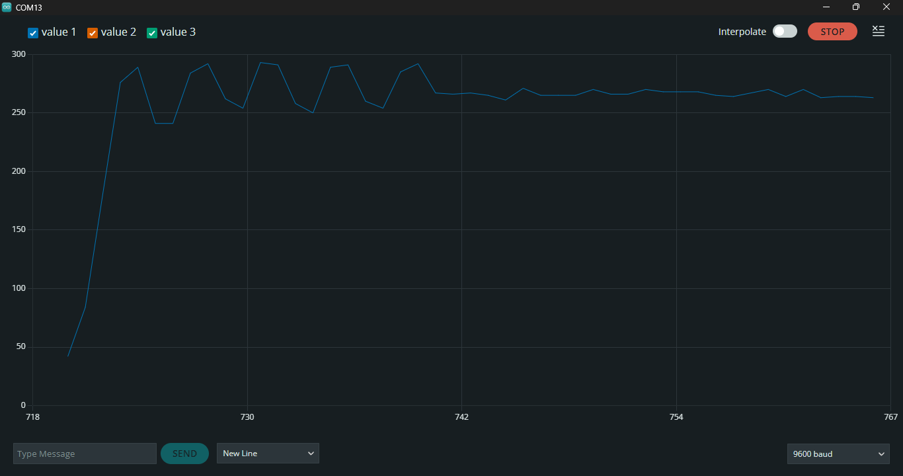
Task: Click the SEND button
Action: (184, 454)
